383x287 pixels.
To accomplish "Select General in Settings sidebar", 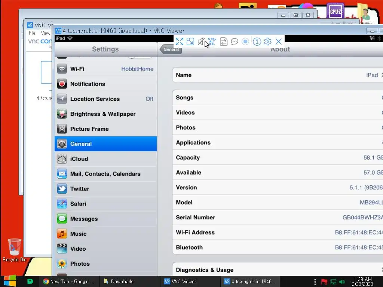I will pyautogui.click(x=106, y=144).
